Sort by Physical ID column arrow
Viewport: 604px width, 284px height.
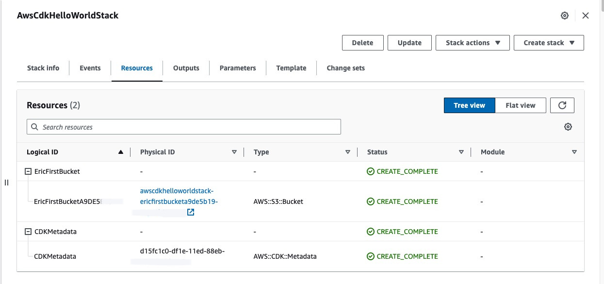coord(234,152)
